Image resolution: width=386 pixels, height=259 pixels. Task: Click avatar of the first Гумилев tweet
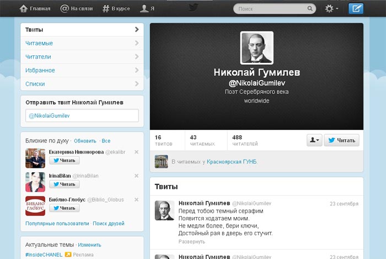(x=164, y=210)
